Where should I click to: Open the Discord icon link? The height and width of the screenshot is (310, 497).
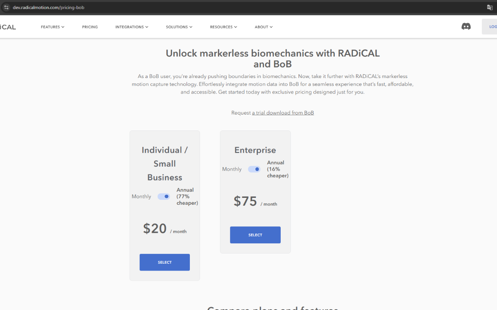pyautogui.click(x=466, y=26)
